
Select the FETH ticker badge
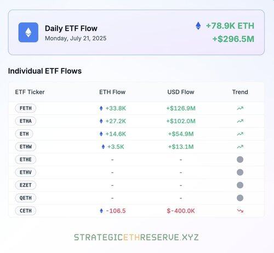coord(26,108)
